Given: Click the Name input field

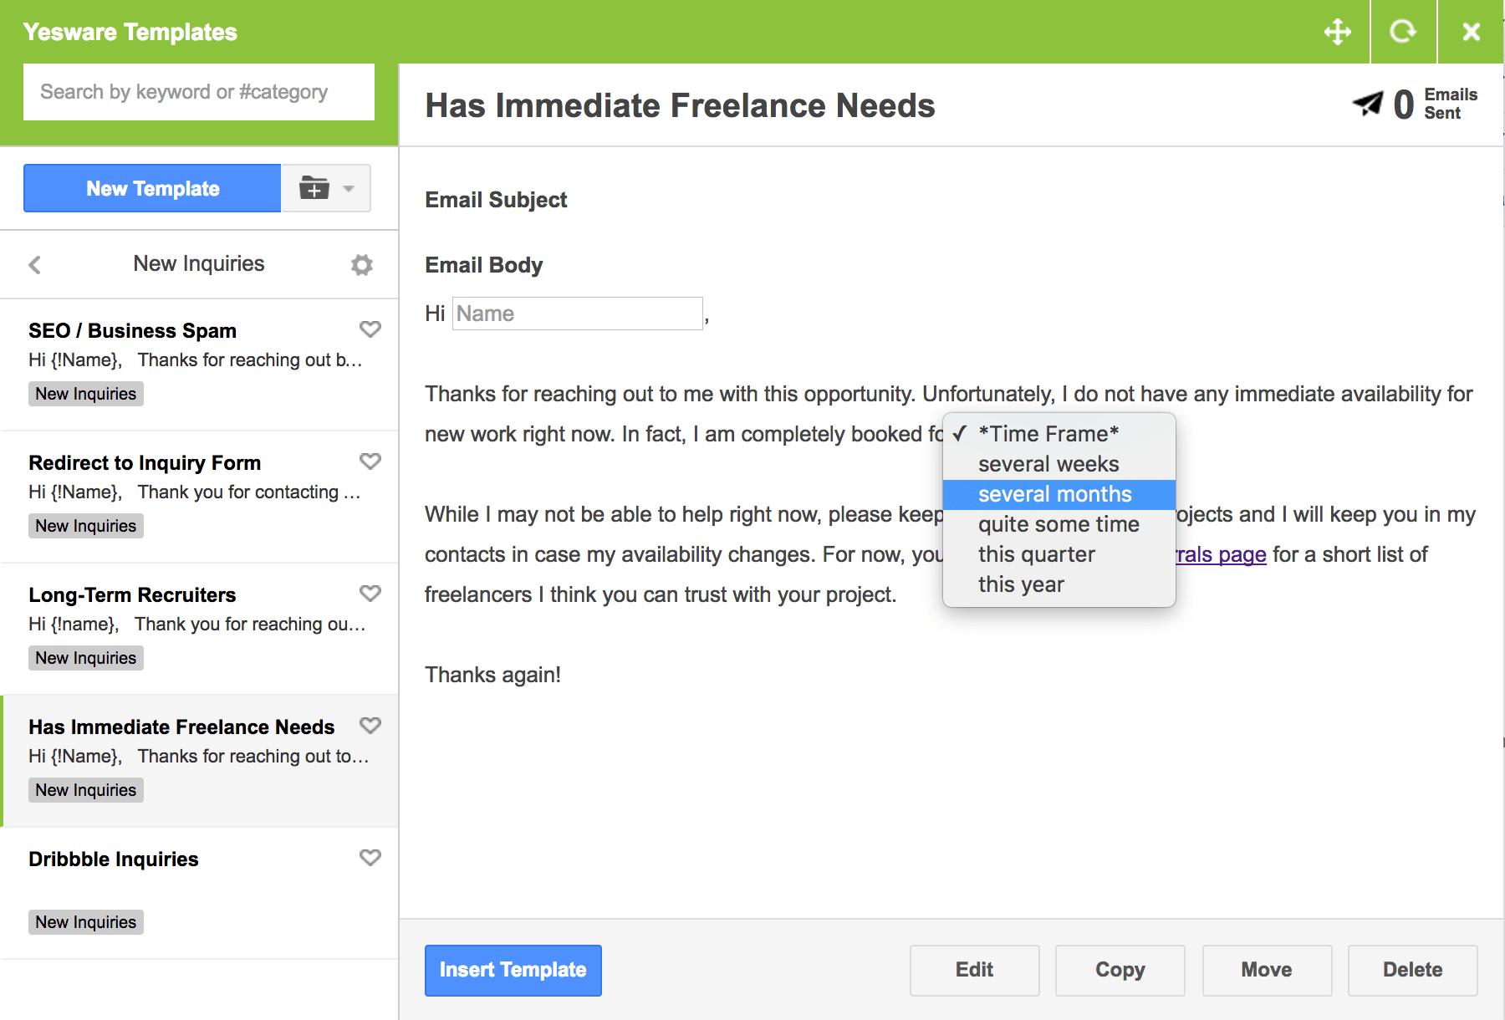Looking at the screenshot, I should click(577, 314).
